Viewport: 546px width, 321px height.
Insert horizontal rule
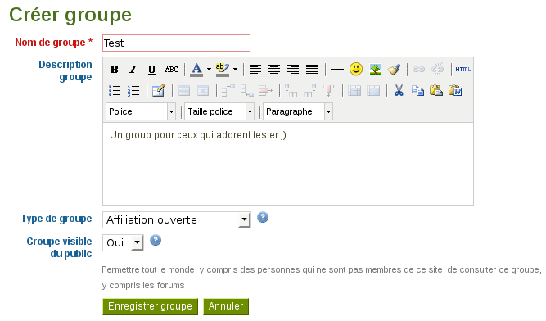[x=336, y=70]
